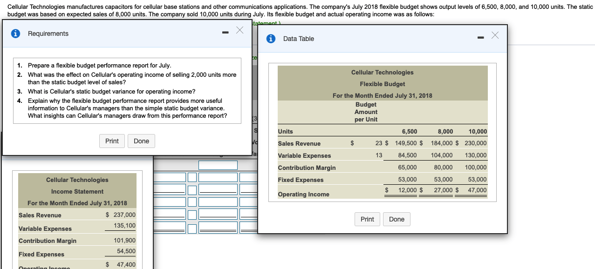Click the 65,000 contribution margin value
The height and width of the screenshot is (269, 595).
coord(407,167)
